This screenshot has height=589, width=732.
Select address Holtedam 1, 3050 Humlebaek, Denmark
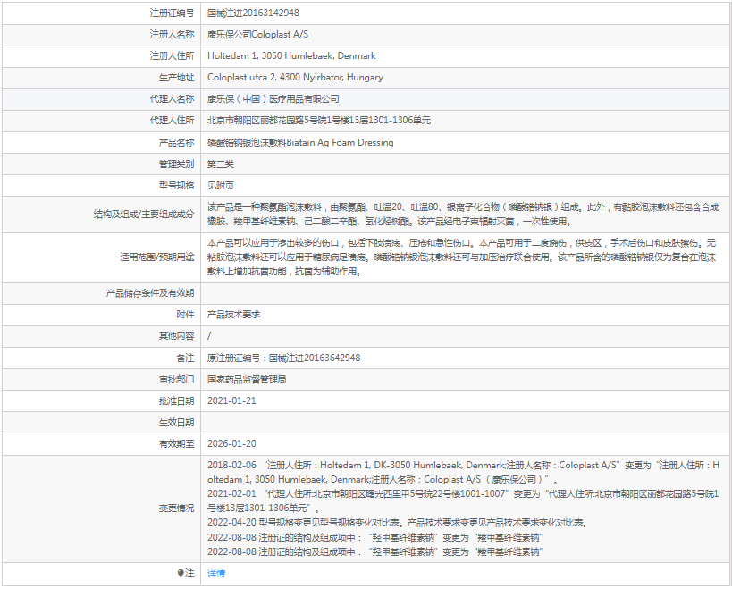click(x=291, y=56)
